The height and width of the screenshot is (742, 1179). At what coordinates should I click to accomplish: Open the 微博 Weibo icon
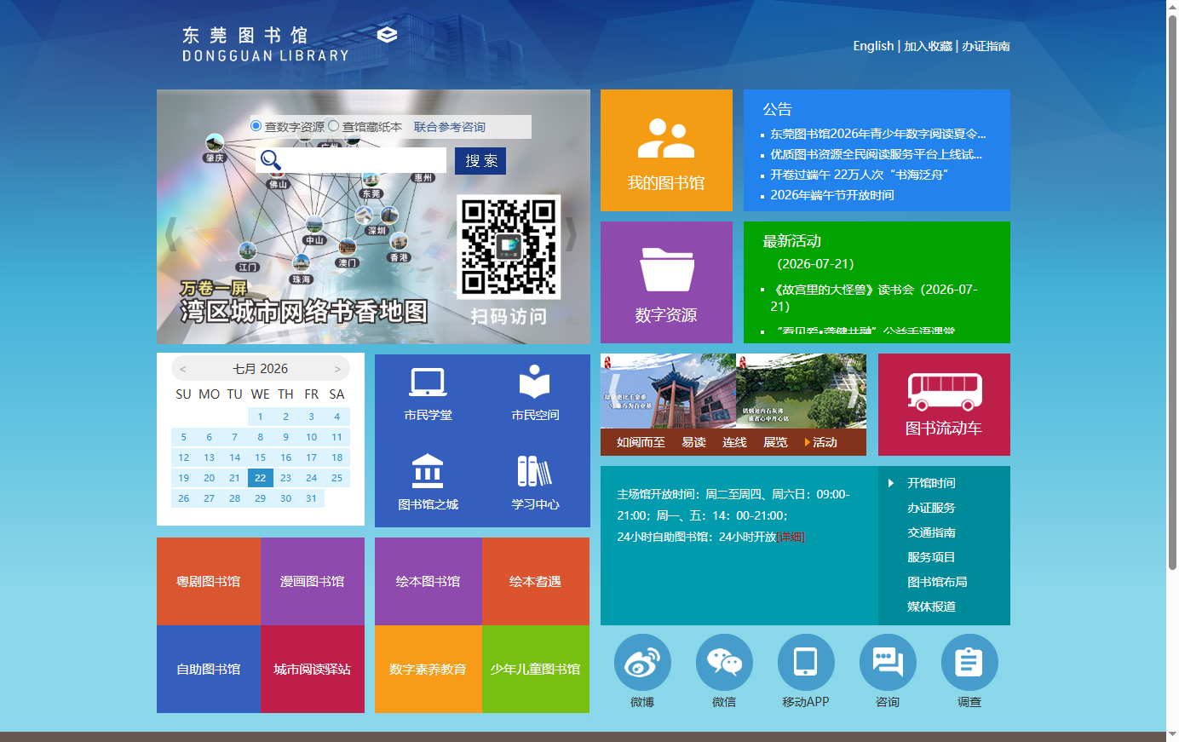click(642, 662)
